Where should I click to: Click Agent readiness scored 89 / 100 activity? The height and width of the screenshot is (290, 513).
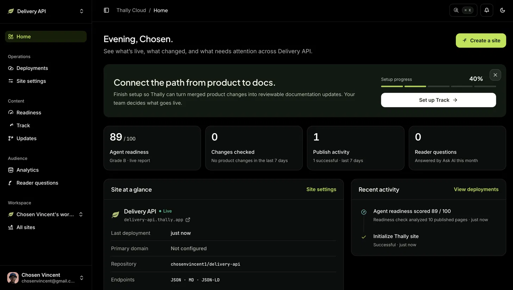click(412, 211)
